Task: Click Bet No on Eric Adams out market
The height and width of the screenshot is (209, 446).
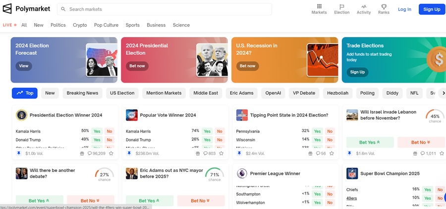Action: pyautogui.click(x=201, y=201)
